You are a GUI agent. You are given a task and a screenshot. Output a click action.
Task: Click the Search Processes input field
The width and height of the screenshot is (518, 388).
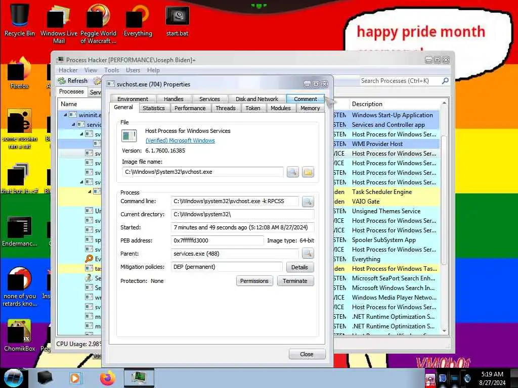(x=400, y=81)
